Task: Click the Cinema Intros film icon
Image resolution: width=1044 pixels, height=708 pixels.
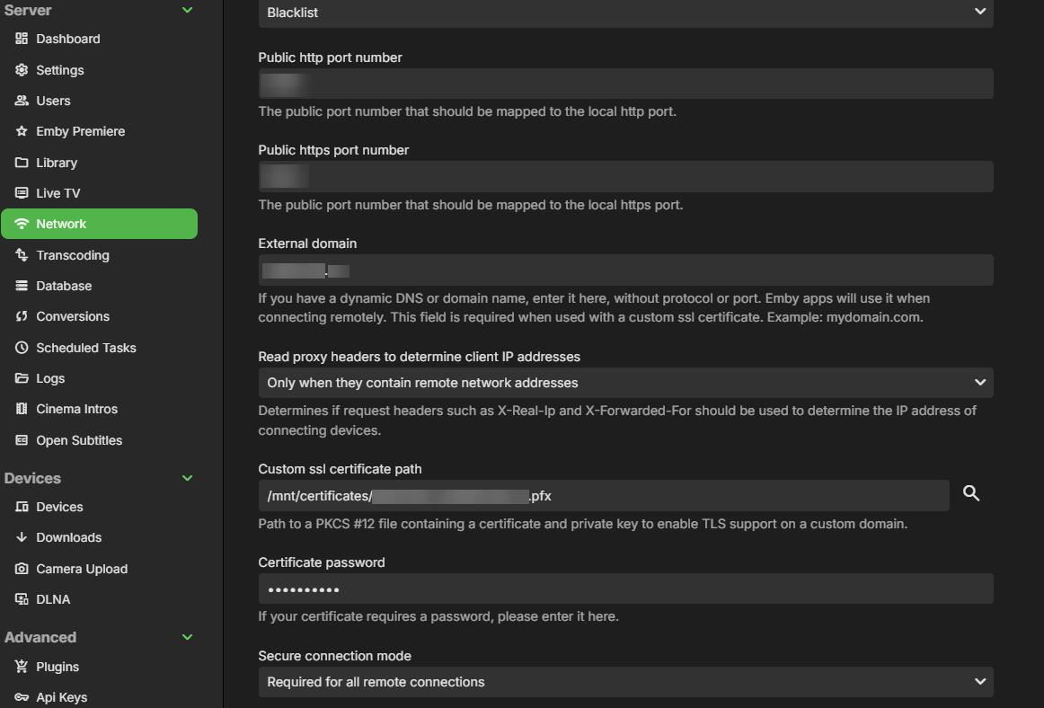Action: click(x=22, y=409)
